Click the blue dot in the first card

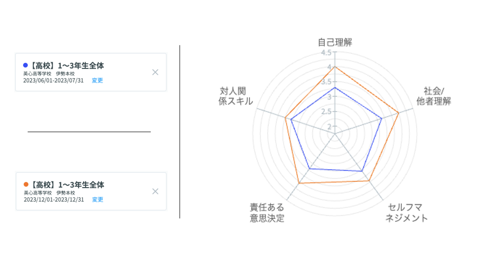(26, 65)
